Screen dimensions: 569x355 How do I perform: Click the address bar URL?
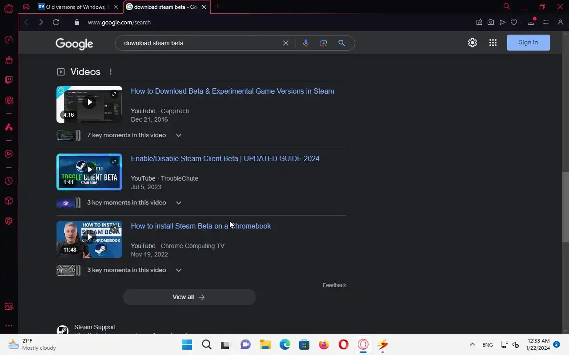coord(119,22)
